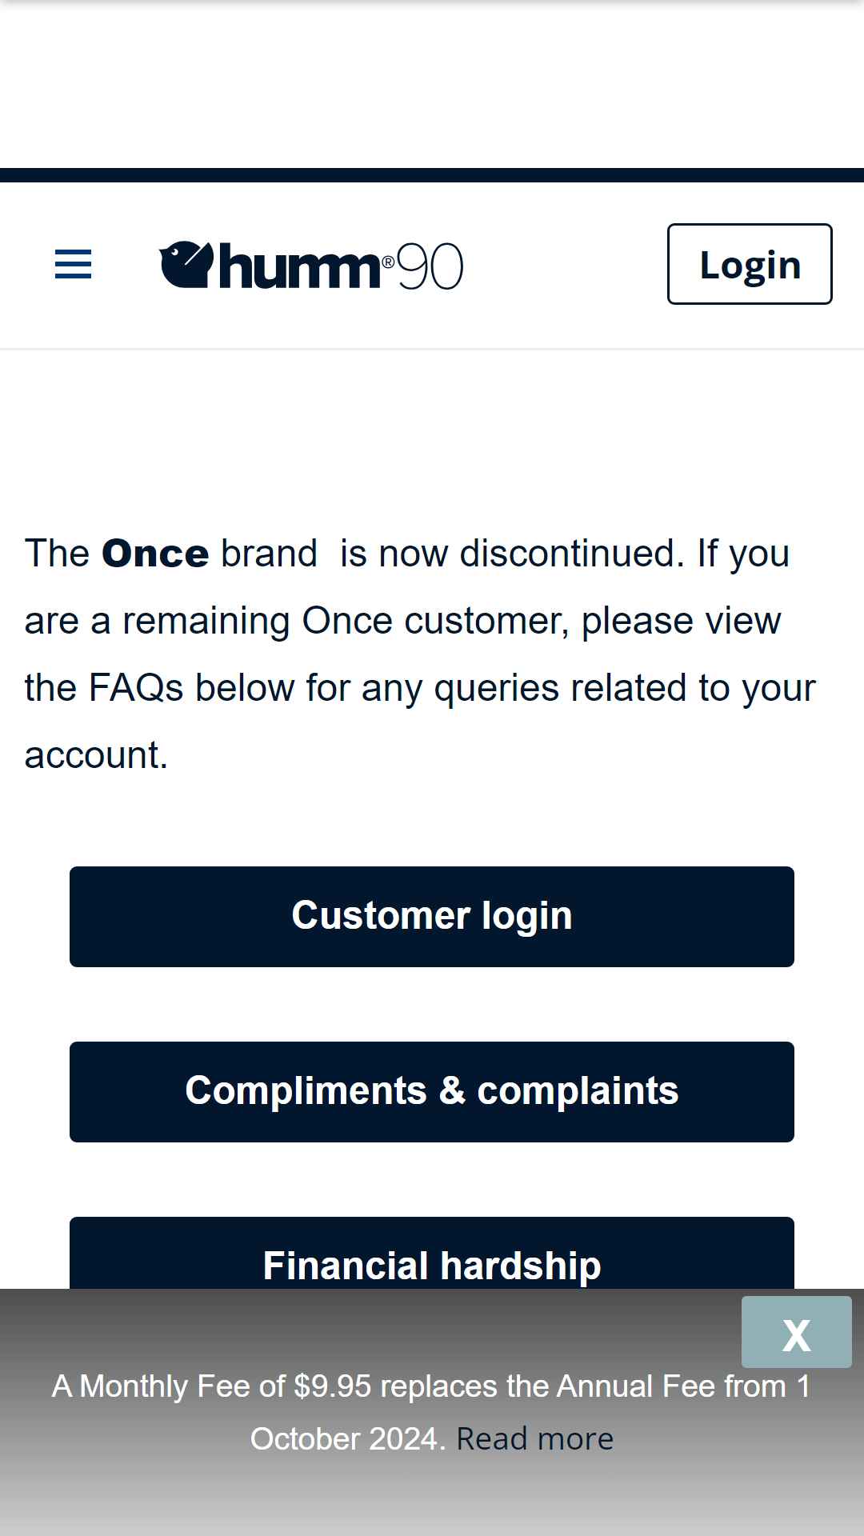Follow the Read more link
This screenshot has height=1536, width=864.
click(x=534, y=1438)
